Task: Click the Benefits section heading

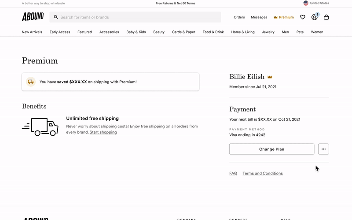Action: [x=34, y=106]
